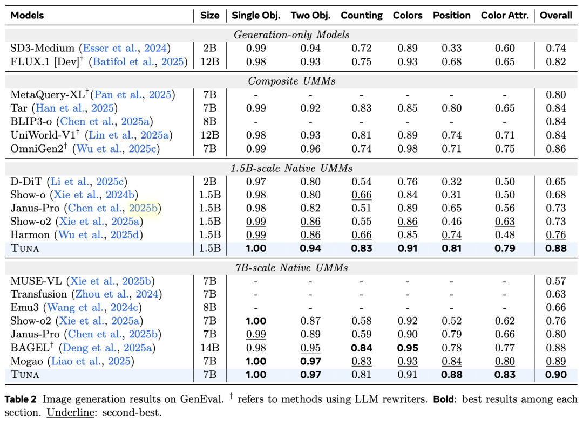Click the Color Attr. column header
Viewport: 583px width, 421px height.
[503, 16]
